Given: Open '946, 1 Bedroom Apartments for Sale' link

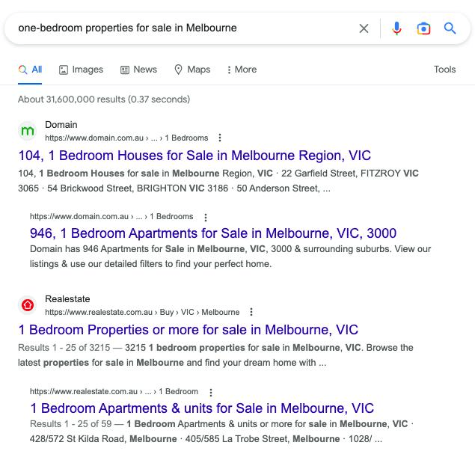Looking at the screenshot, I should 213,233.
